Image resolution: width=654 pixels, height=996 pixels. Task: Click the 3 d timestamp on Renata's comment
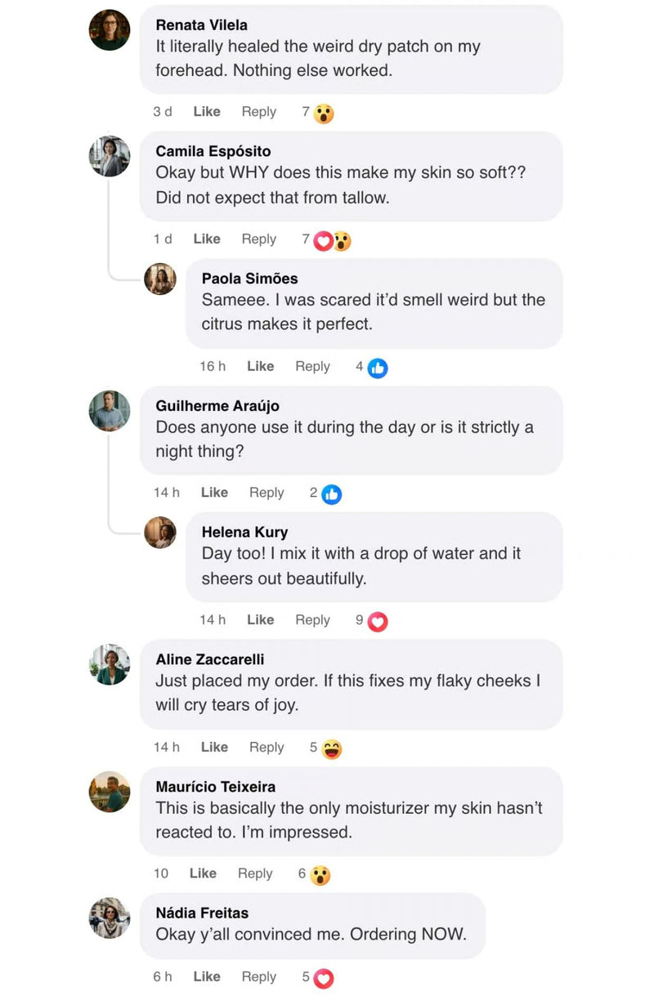pos(163,112)
